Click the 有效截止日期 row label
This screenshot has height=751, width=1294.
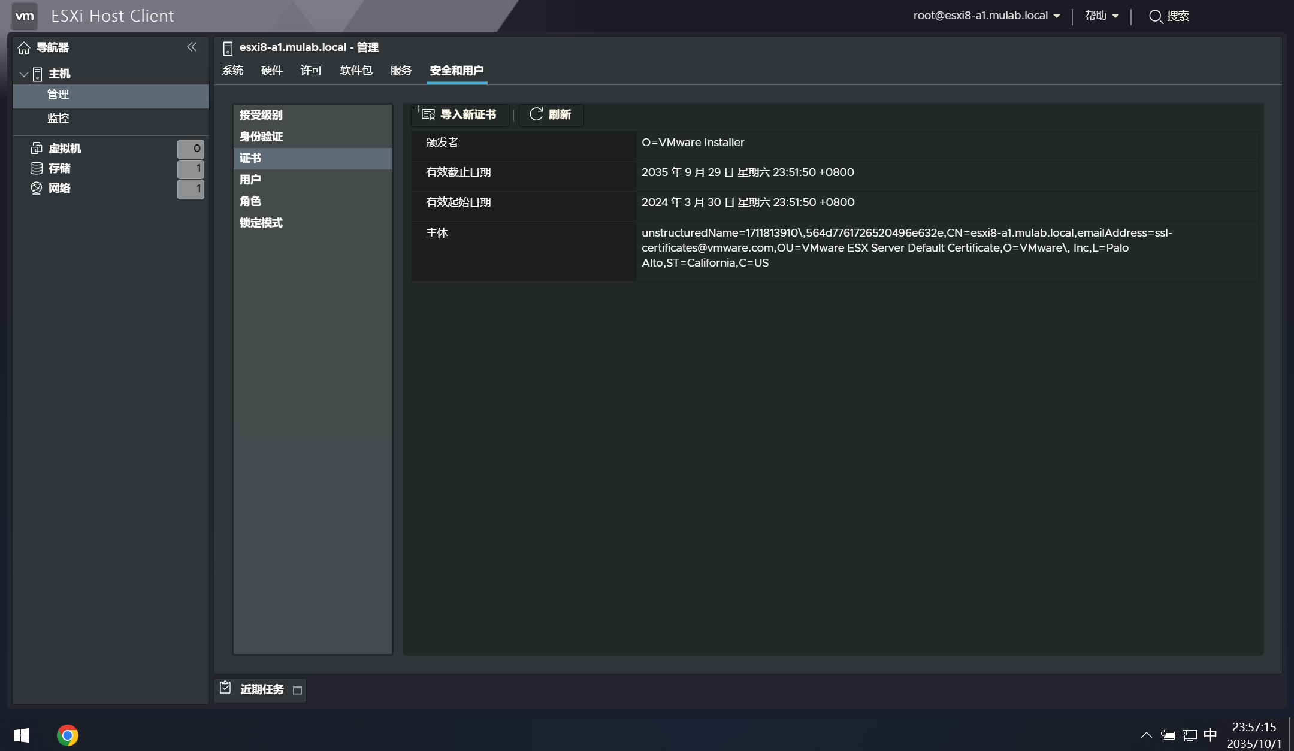pos(458,172)
